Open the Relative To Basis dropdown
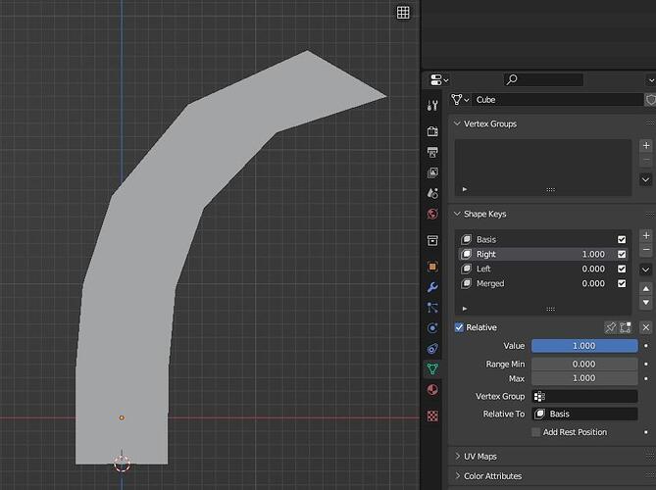The height and width of the screenshot is (490, 656). pyautogui.click(x=584, y=414)
